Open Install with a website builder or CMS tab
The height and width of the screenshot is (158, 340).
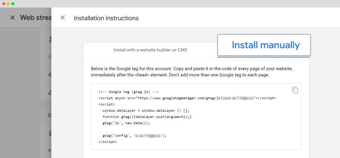tap(150, 50)
